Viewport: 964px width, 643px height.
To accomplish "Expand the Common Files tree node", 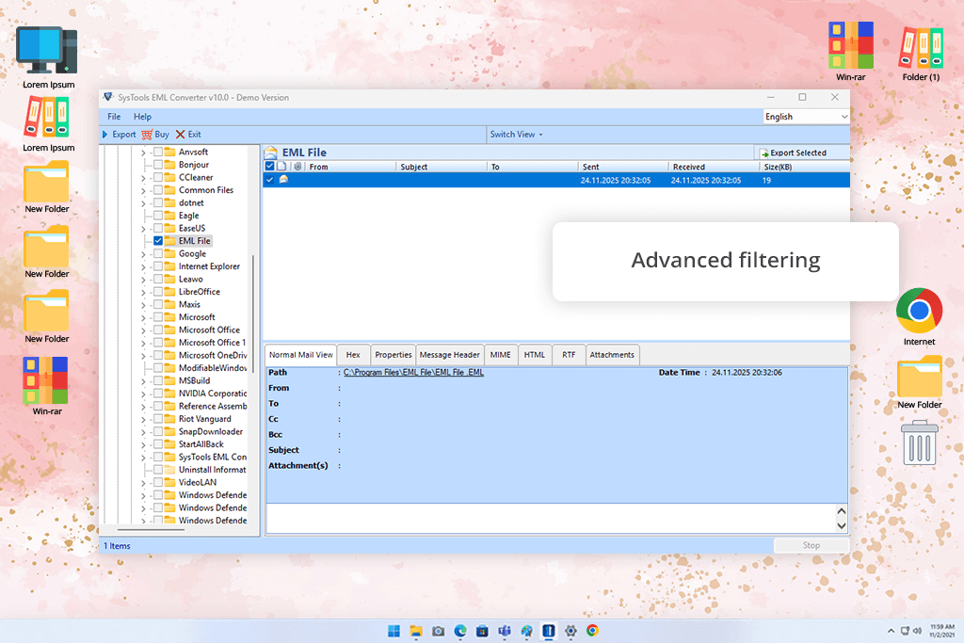I will 143,190.
